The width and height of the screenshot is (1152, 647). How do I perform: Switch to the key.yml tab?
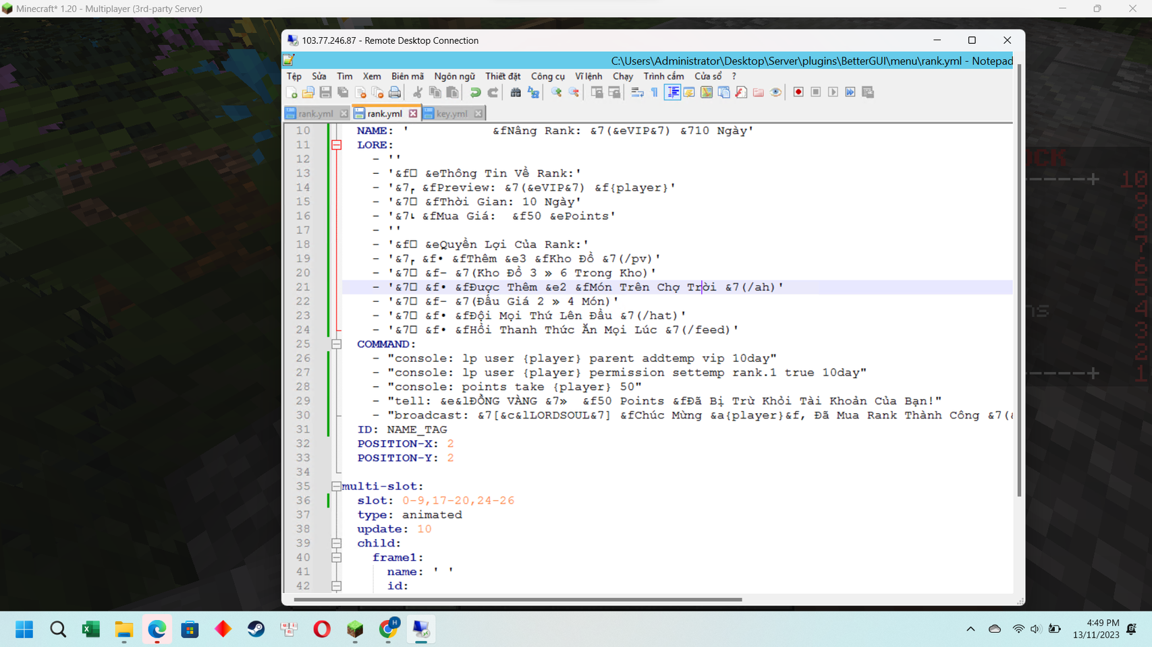[451, 114]
